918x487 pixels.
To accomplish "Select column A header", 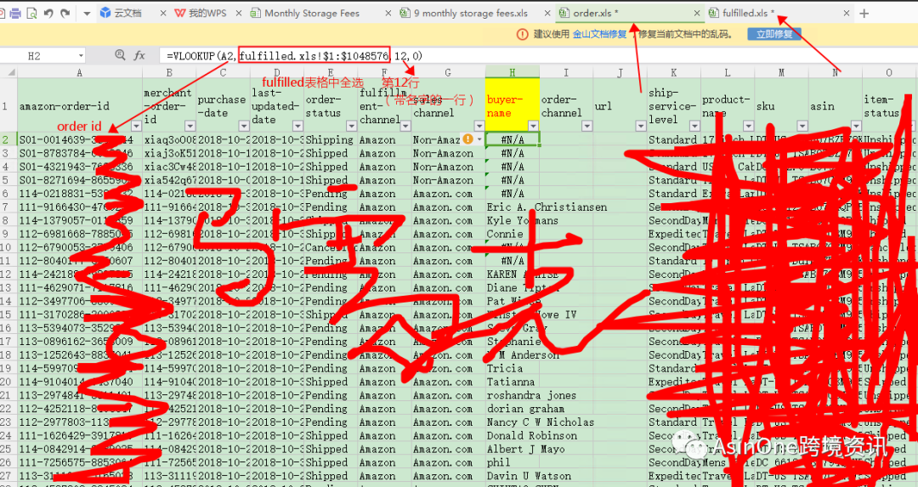I will pyautogui.click(x=80, y=72).
